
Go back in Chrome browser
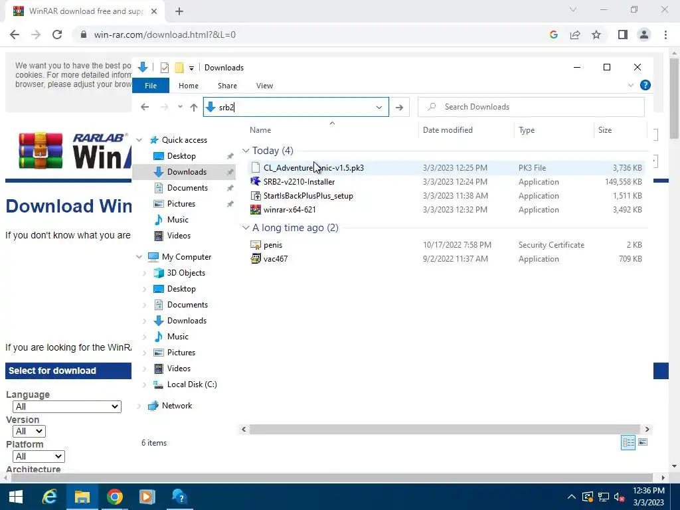(15, 35)
